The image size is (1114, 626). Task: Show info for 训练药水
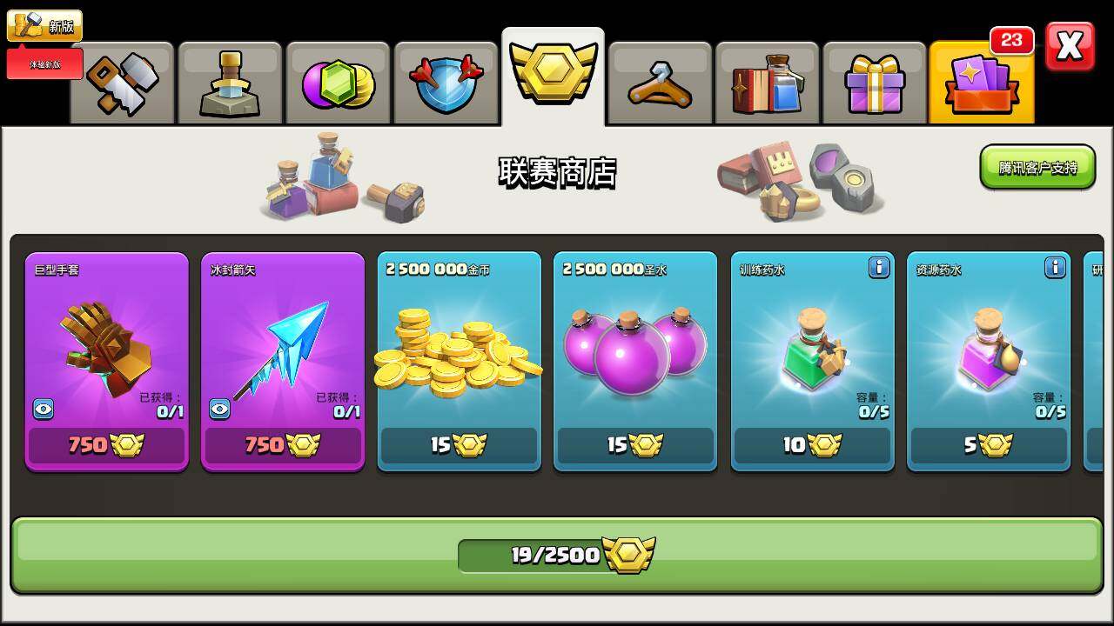tap(879, 267)
